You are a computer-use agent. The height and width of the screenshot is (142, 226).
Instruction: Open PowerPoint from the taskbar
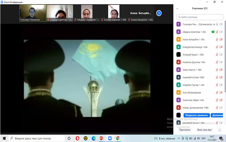102,138
